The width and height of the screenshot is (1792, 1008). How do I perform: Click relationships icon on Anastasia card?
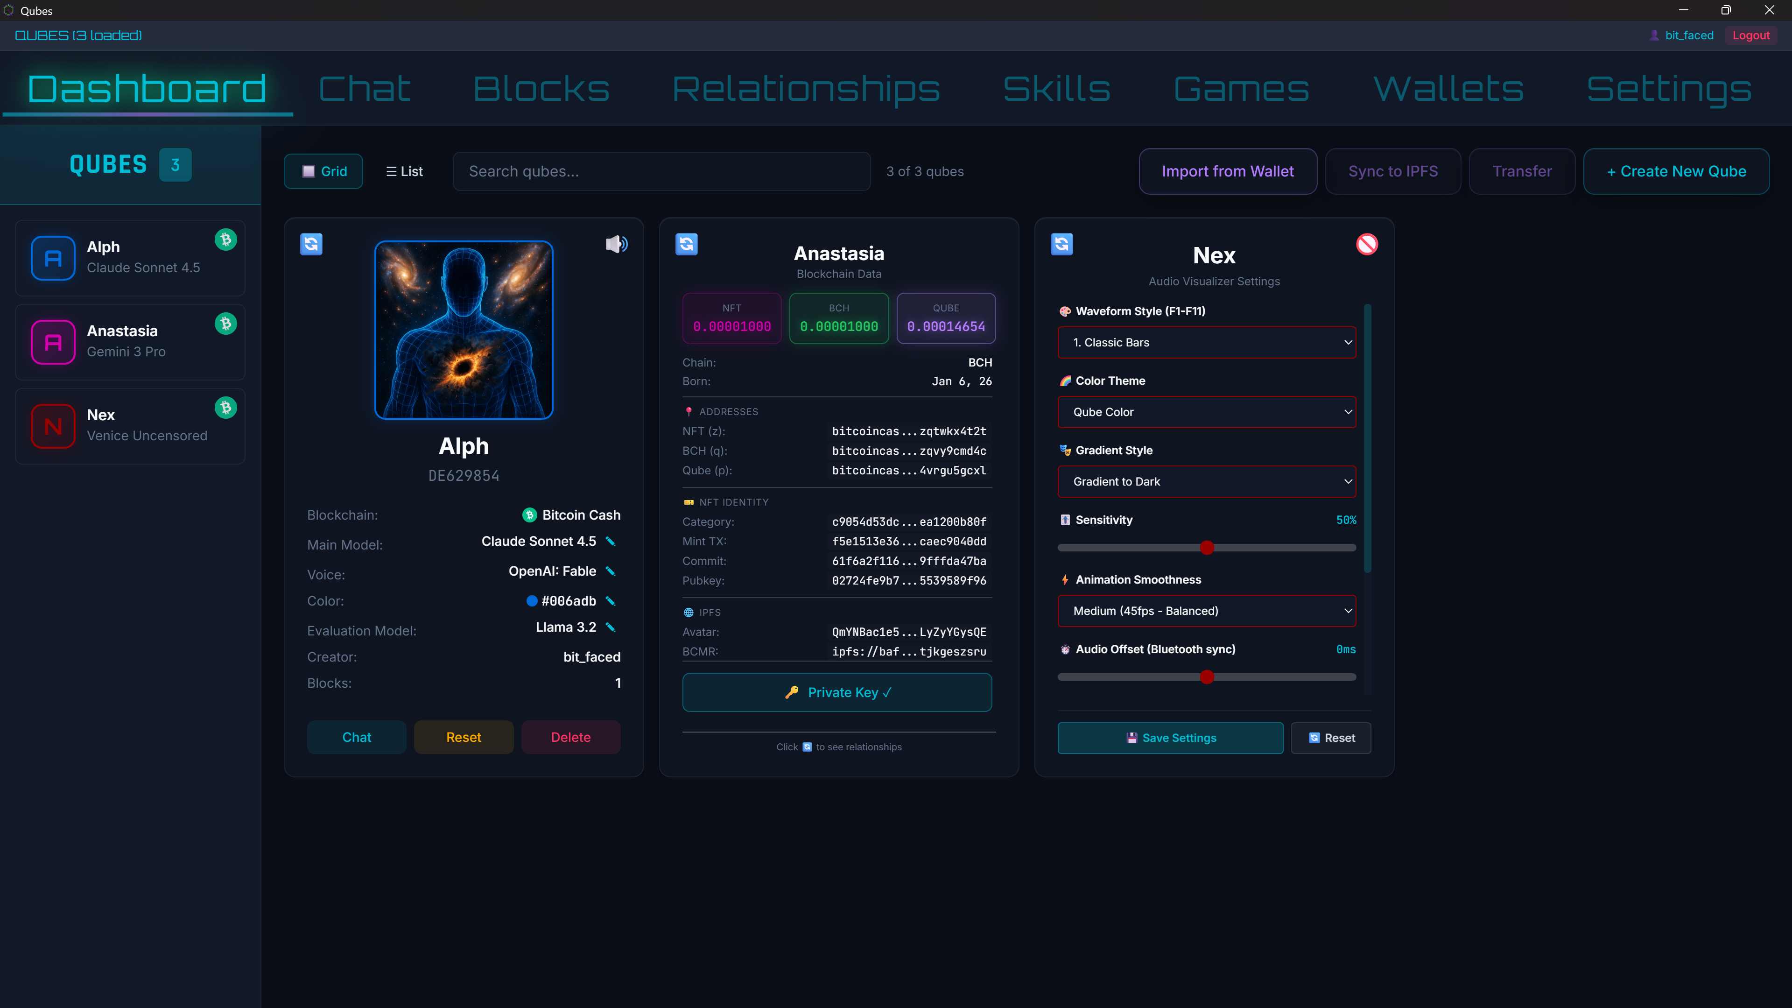[x=687, y=244]
